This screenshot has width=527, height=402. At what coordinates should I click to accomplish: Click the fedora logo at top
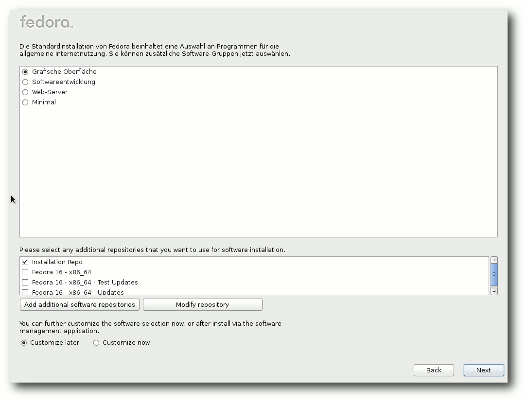pyautogui.click(x=46, y=22)
